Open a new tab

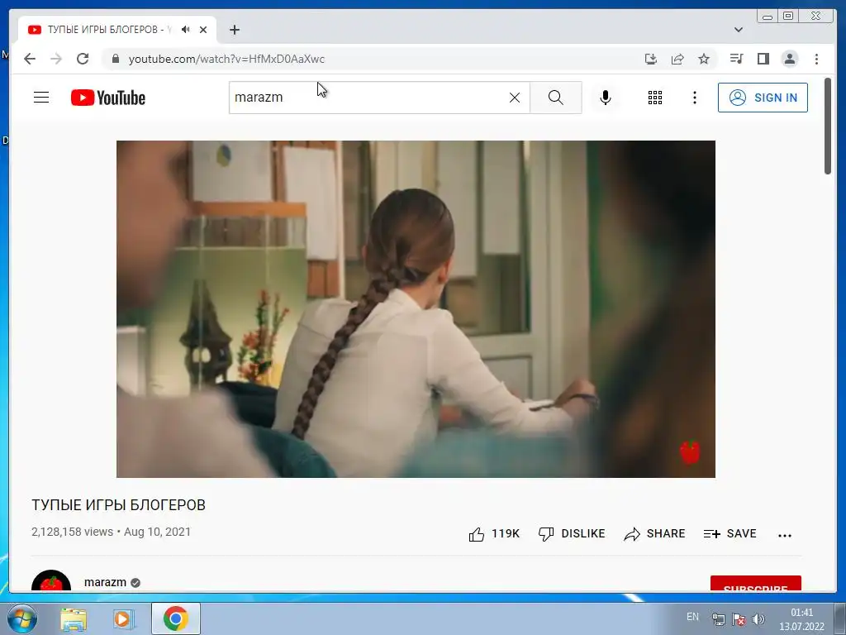(x=234, y=30)
